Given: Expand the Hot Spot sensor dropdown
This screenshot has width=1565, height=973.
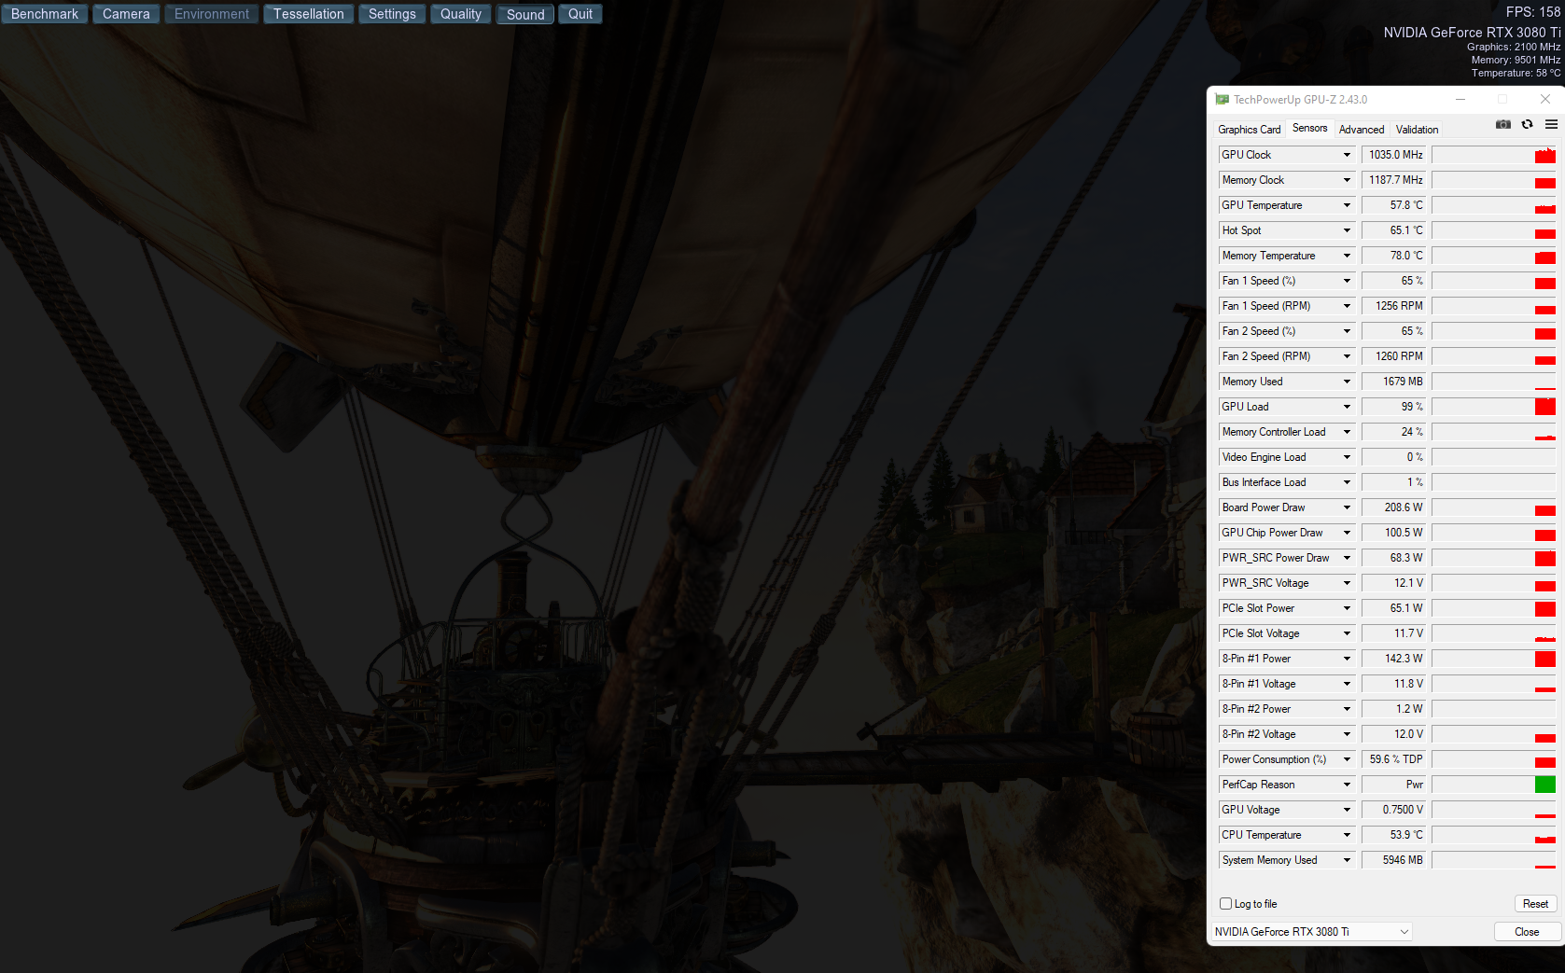Looking at the screenshot, I should point(1347,230).
